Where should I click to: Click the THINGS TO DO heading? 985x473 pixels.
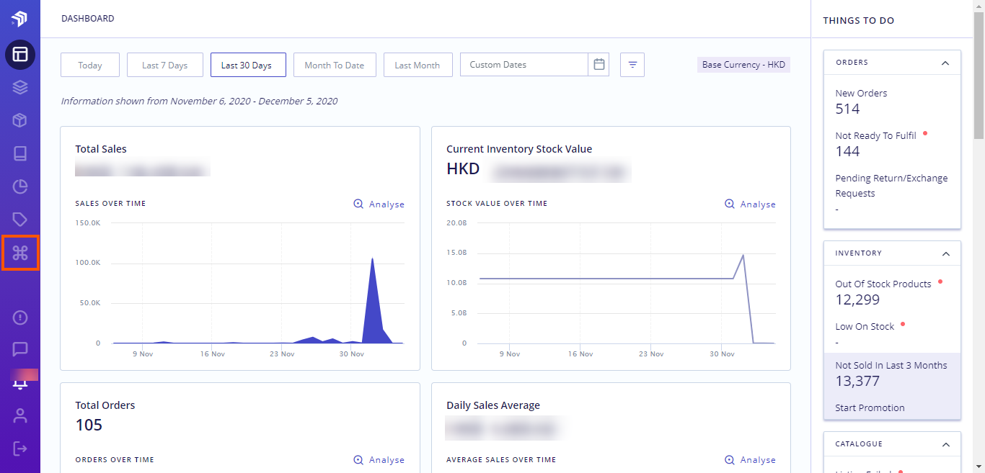click(859, 21)
